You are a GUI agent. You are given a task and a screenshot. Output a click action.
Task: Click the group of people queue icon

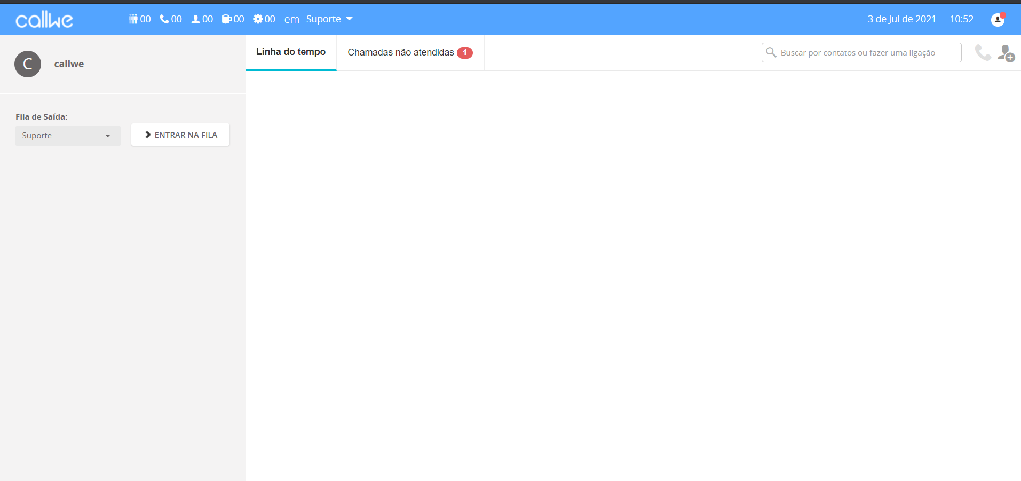[x=133, y=19]
